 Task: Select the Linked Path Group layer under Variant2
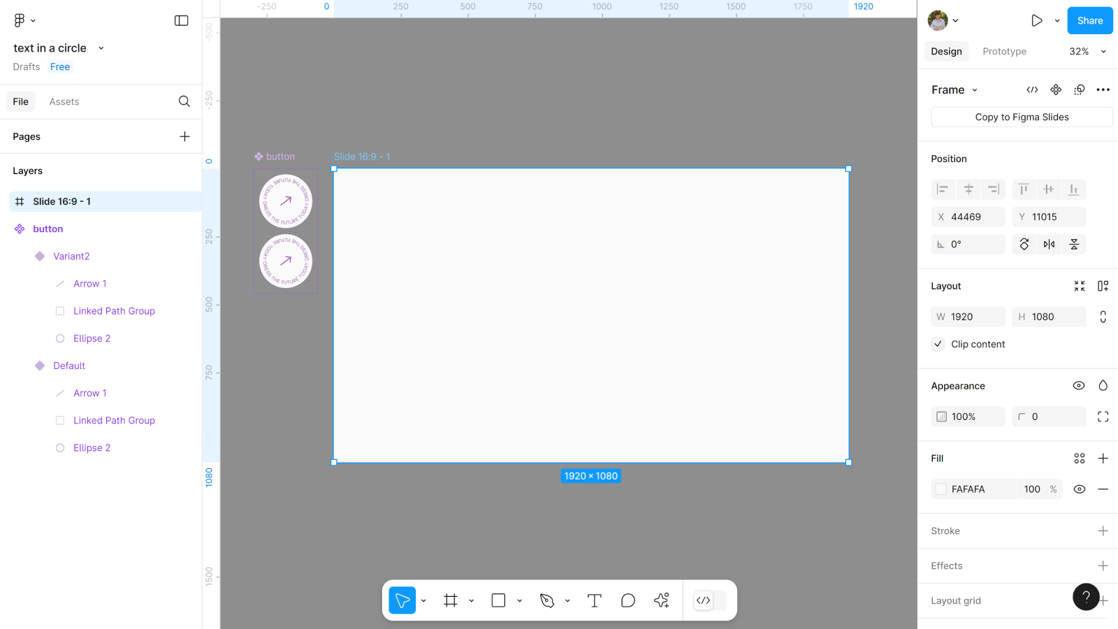pos(114,311)
